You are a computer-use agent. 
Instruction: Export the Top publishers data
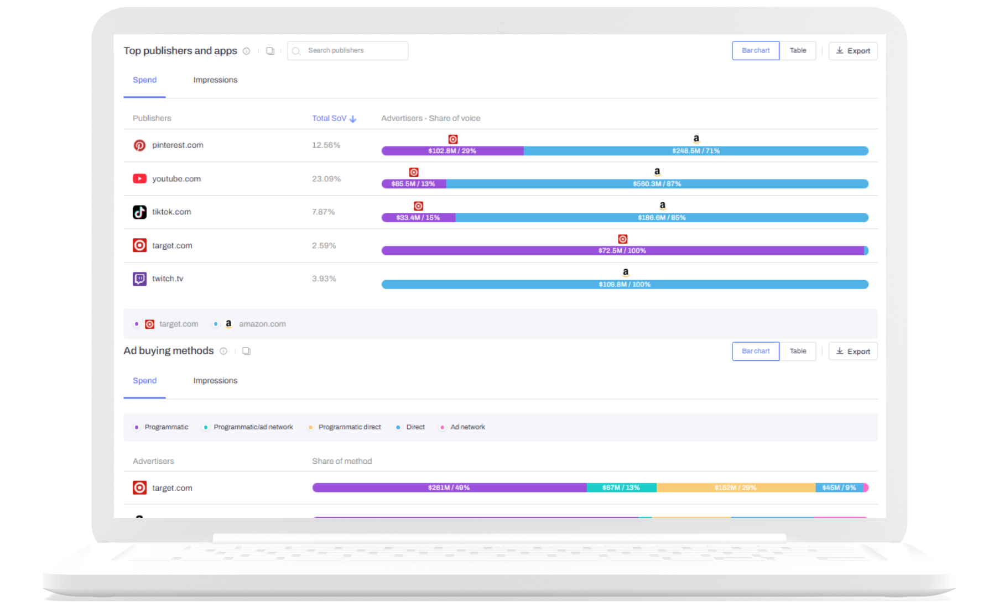(x=853, y=50)
